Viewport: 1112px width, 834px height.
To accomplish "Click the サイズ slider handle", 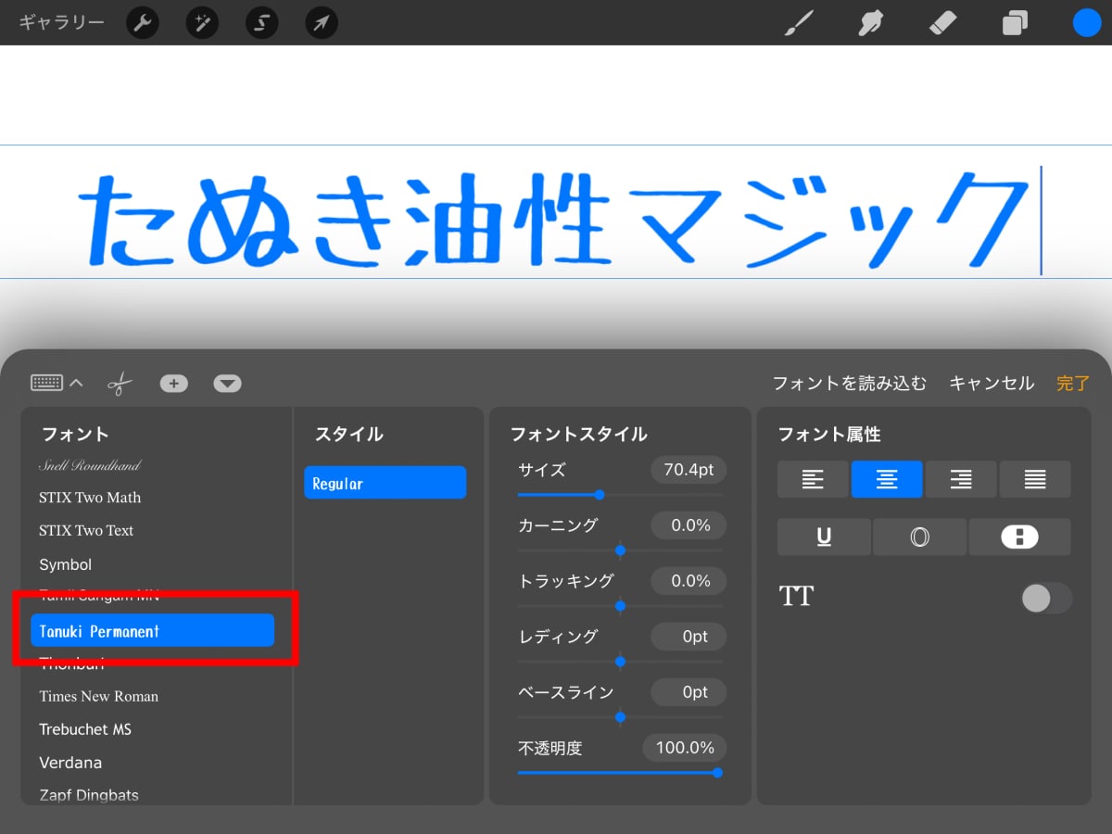I will (600, 495).
